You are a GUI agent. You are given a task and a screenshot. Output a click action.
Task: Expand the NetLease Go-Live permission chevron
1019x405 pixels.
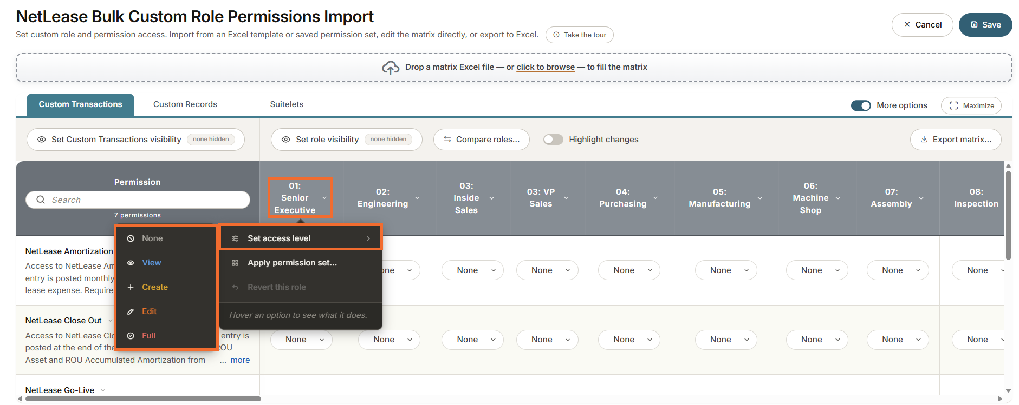[x=103, y=390]
